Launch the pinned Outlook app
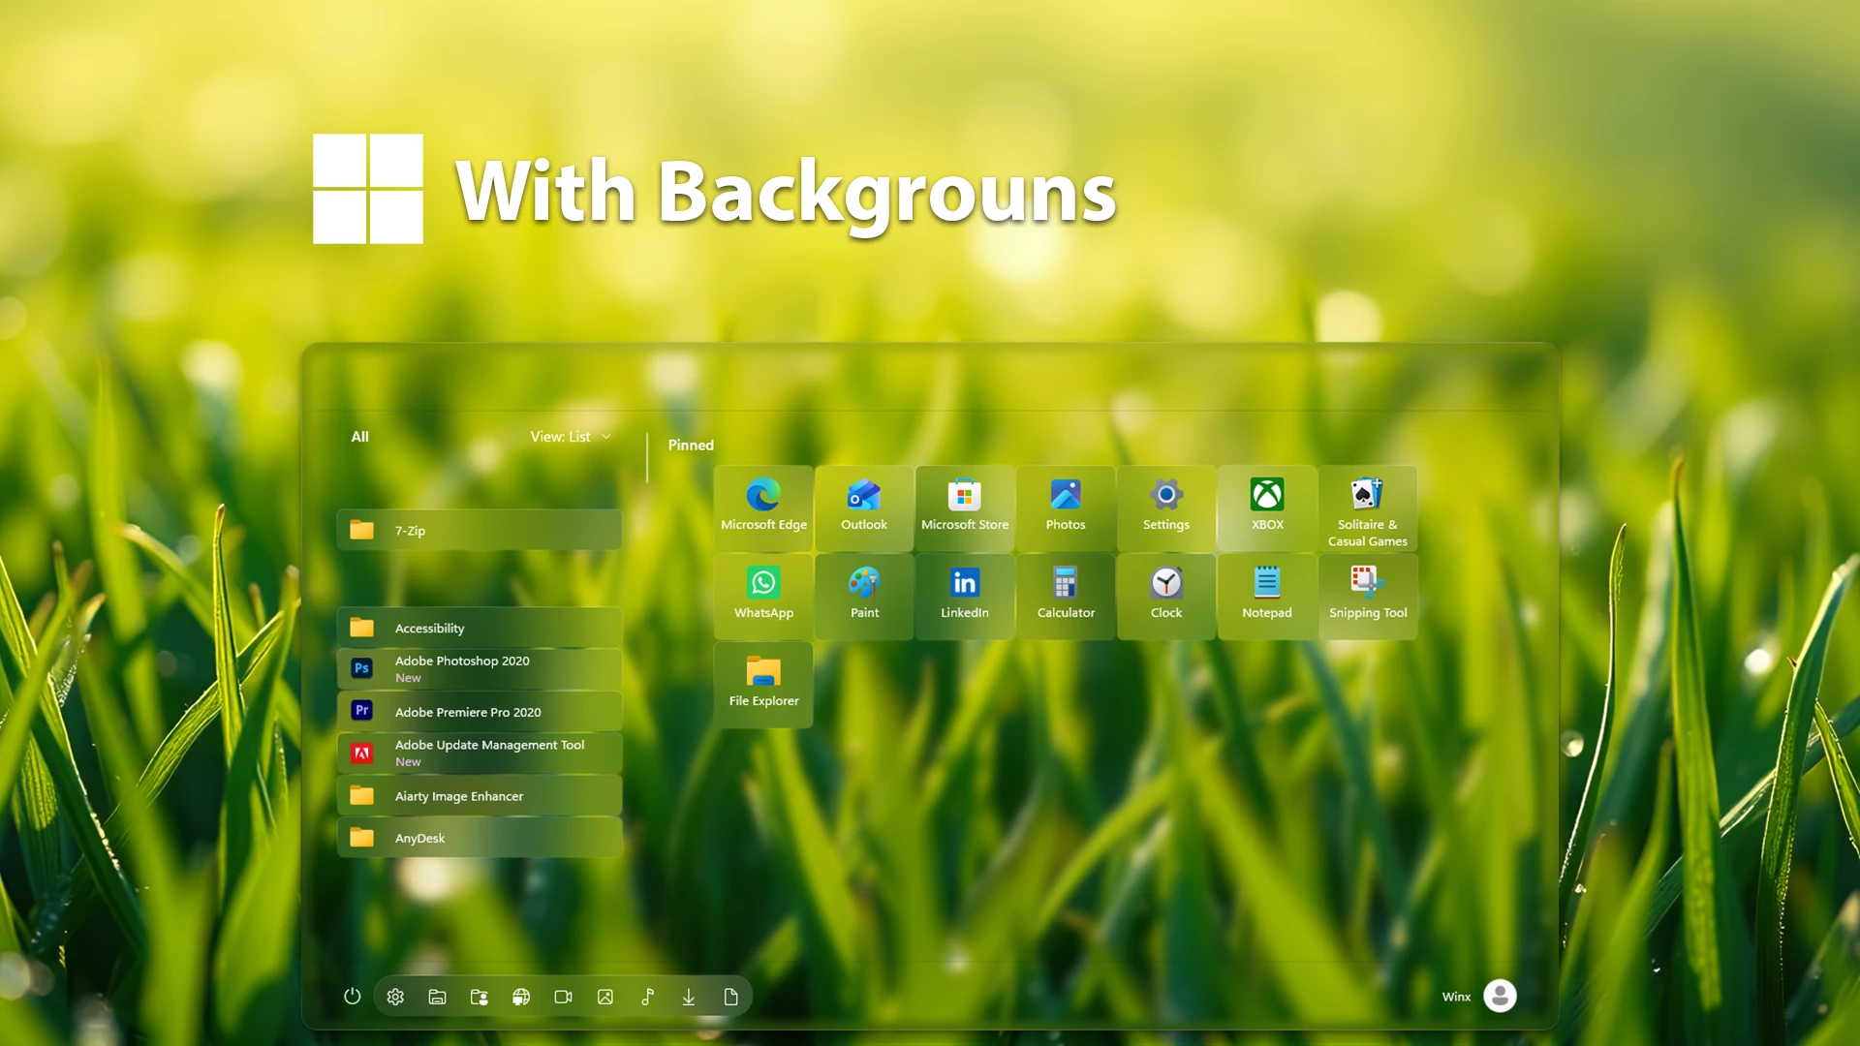Viewport: 1860px width, 1046px height. 864,508
